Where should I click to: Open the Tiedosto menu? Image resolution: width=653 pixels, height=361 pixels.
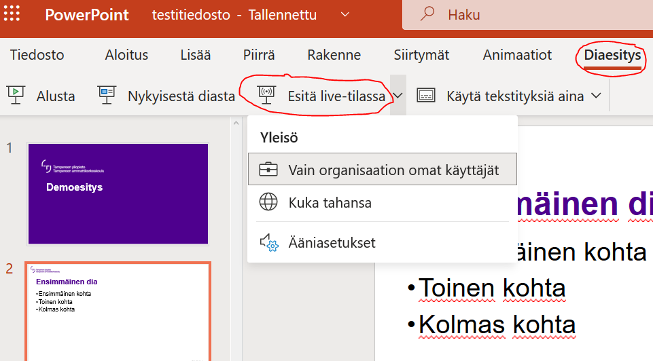pyautogui.click(x=37, y=55)
